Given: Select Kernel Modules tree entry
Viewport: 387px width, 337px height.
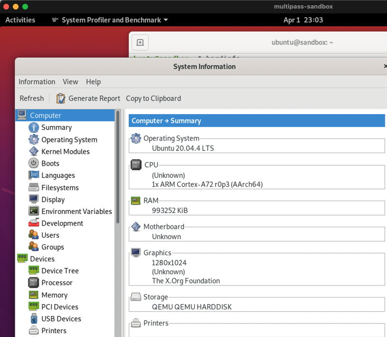Looking at the screenshot, I should point(66,152).
